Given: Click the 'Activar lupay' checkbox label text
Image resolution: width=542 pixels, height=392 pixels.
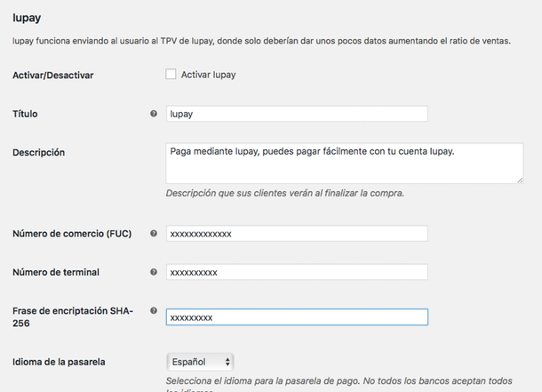Looking at the screenshot, I should click(208, 75).
